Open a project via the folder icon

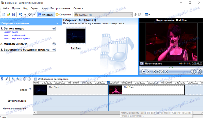(9, 15)
